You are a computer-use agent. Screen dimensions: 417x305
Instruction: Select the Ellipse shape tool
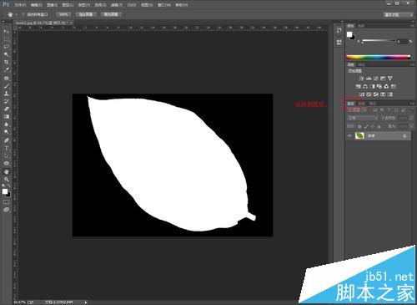click(x=6, y=164)
